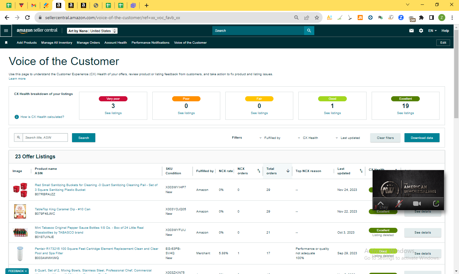Go to Manage All Inventory

coord(57,43)
